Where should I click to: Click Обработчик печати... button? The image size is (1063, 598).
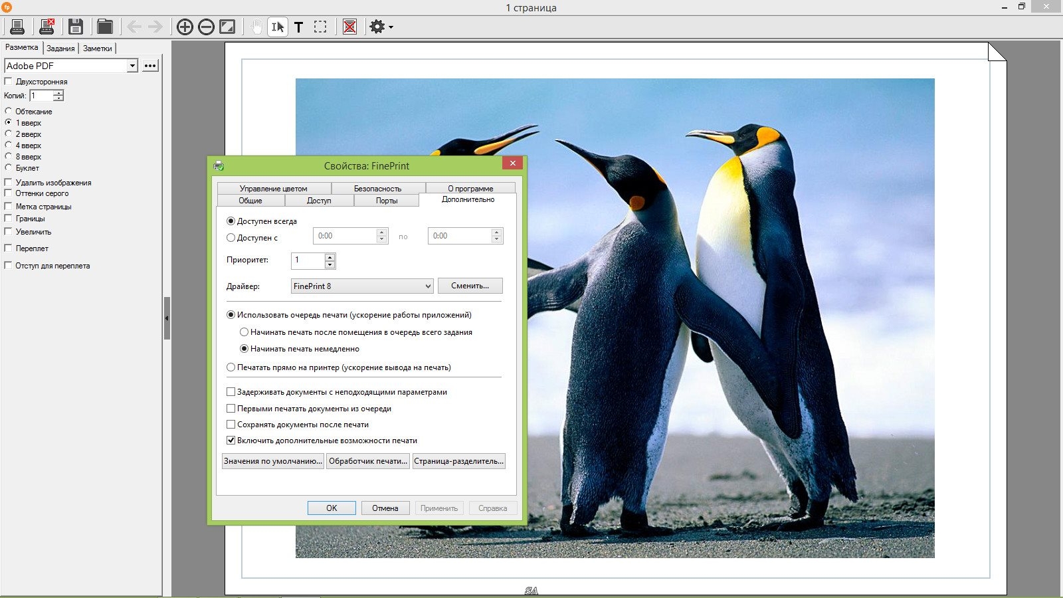(368, 461)
